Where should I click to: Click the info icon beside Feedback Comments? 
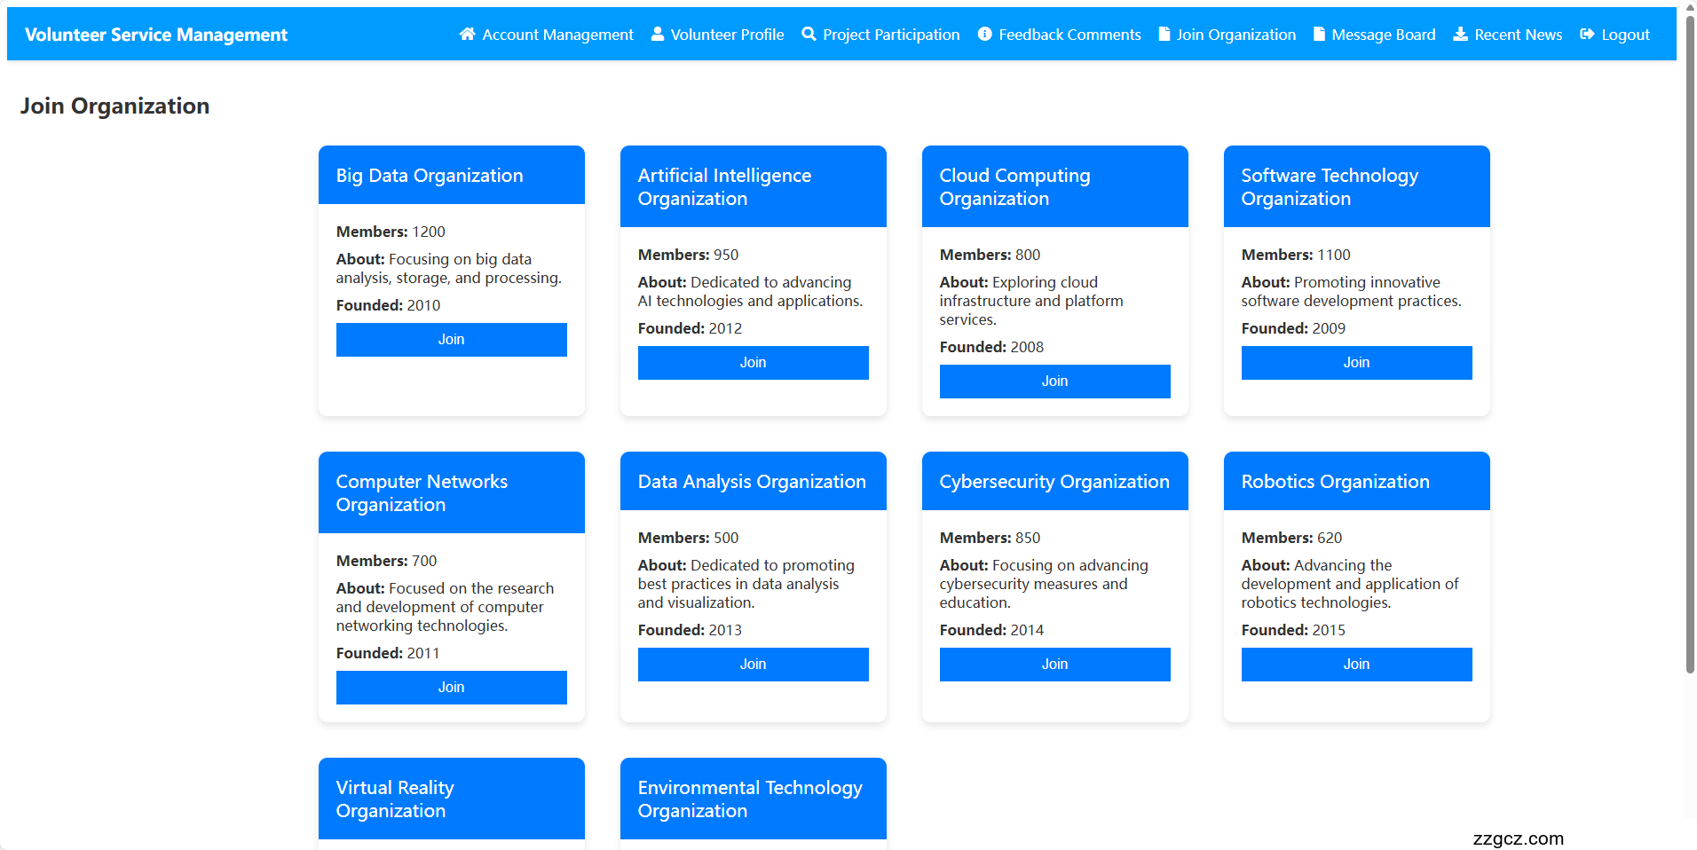click(984, 35)
